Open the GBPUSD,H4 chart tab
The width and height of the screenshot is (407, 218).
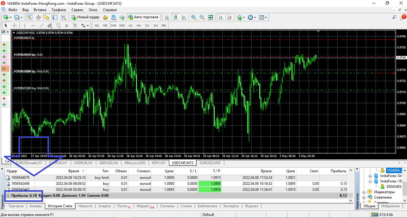coord(109,163)
